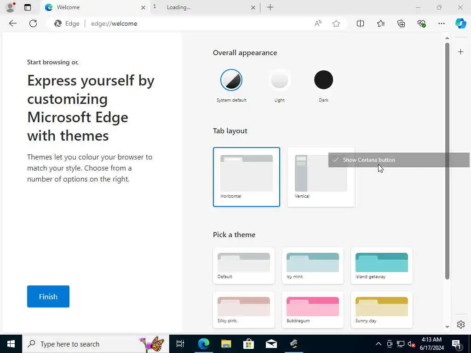Click the scrollbar down arrow

point(447,327)
